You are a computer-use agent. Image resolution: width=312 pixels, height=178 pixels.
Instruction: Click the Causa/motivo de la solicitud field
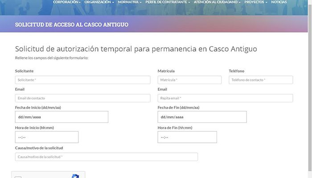(x=107, y=157)
